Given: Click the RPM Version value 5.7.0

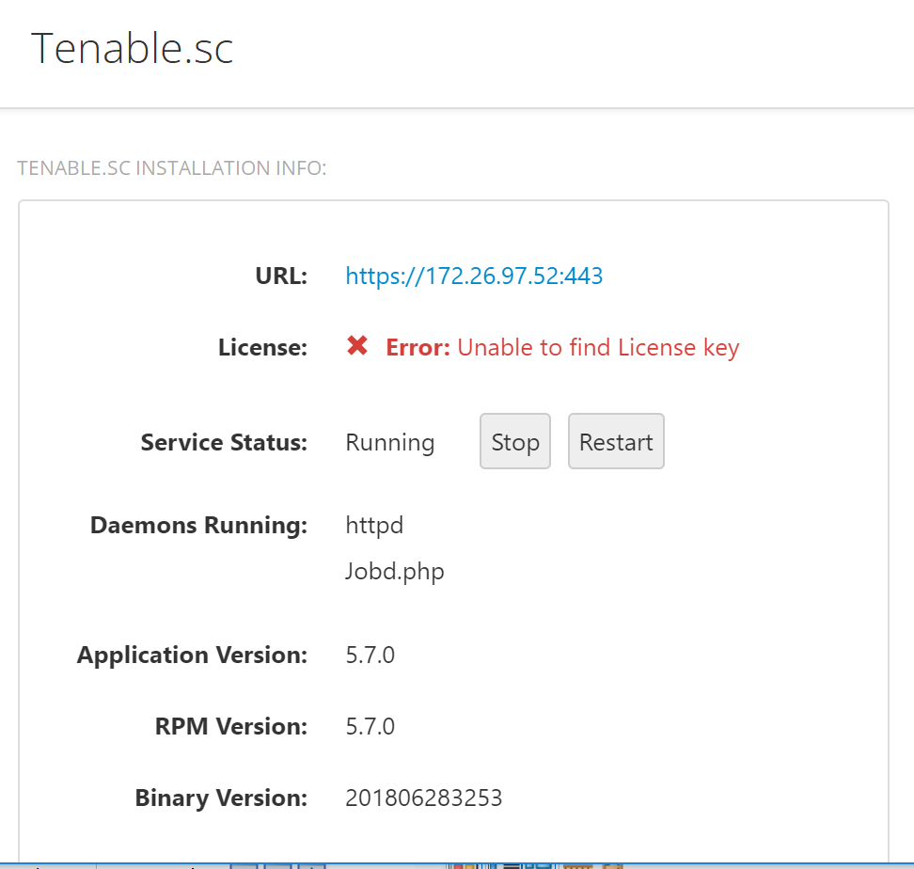Looking at the screenshot, I should (x=370, y=727).
